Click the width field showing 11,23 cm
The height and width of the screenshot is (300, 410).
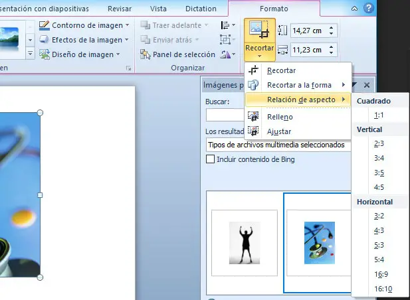(x=308, y=50)
